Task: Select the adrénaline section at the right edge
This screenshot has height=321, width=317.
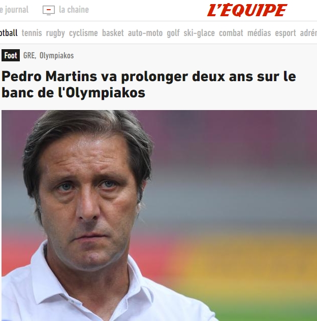Action: point(308,33)
